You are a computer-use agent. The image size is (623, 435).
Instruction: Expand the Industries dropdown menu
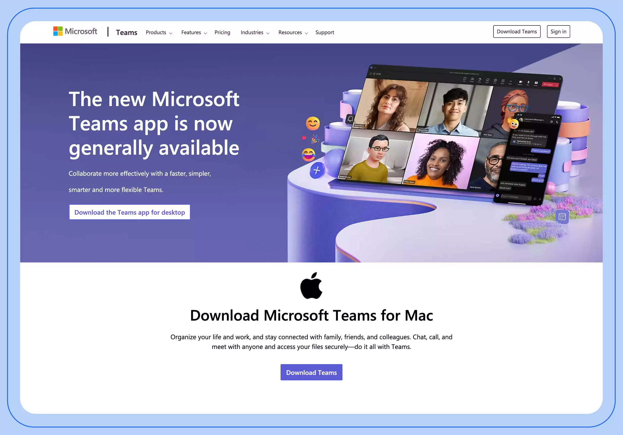coord(255,32)
